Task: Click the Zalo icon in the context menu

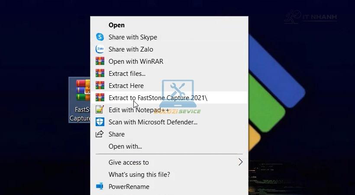Action: coord(100,49)
